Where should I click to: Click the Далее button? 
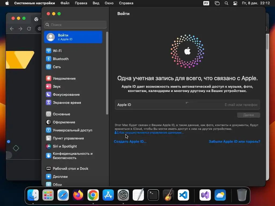coord(248,115)
